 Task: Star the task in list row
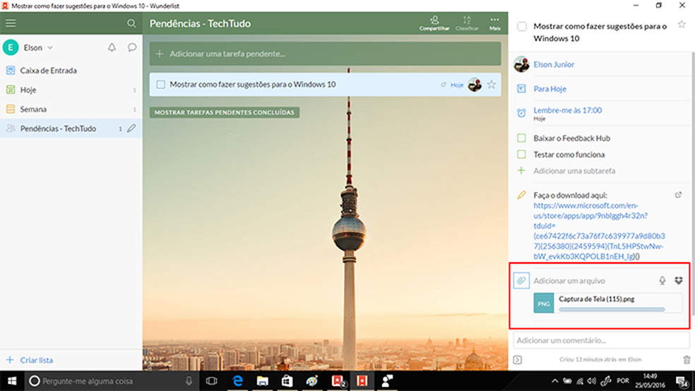[491, 85]
